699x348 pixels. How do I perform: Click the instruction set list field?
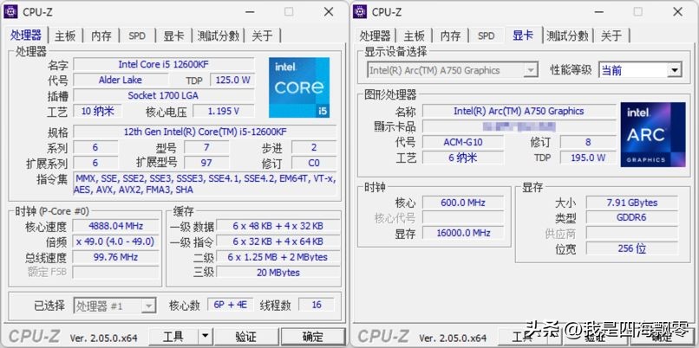point(205,184)
